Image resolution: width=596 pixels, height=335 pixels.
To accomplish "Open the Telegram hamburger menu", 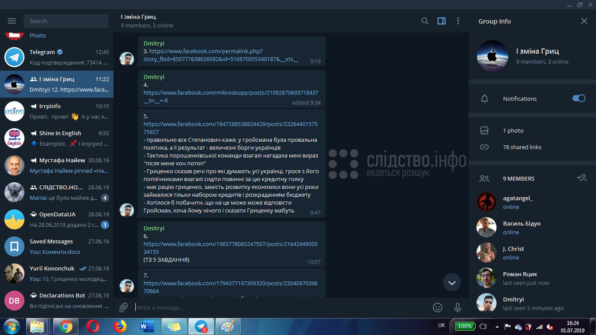I will point(12,21).
